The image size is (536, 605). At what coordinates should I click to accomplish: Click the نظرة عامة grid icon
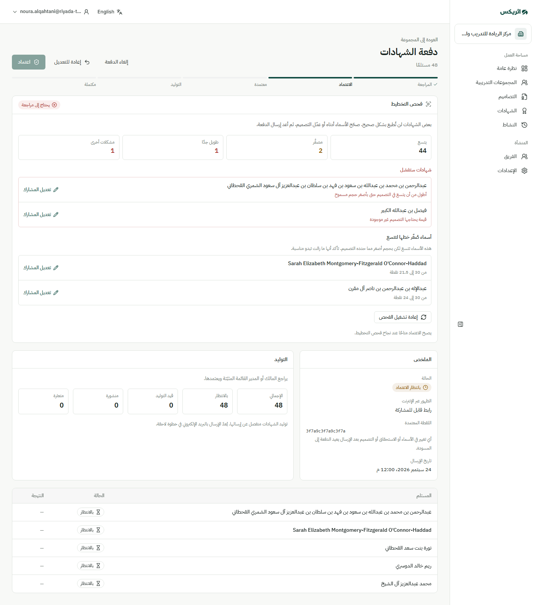[524, 68]
